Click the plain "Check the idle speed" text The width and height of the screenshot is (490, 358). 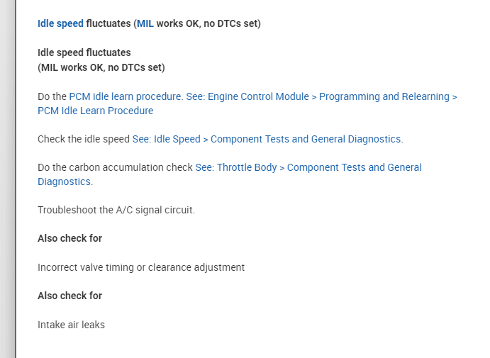tap(84, 139)
